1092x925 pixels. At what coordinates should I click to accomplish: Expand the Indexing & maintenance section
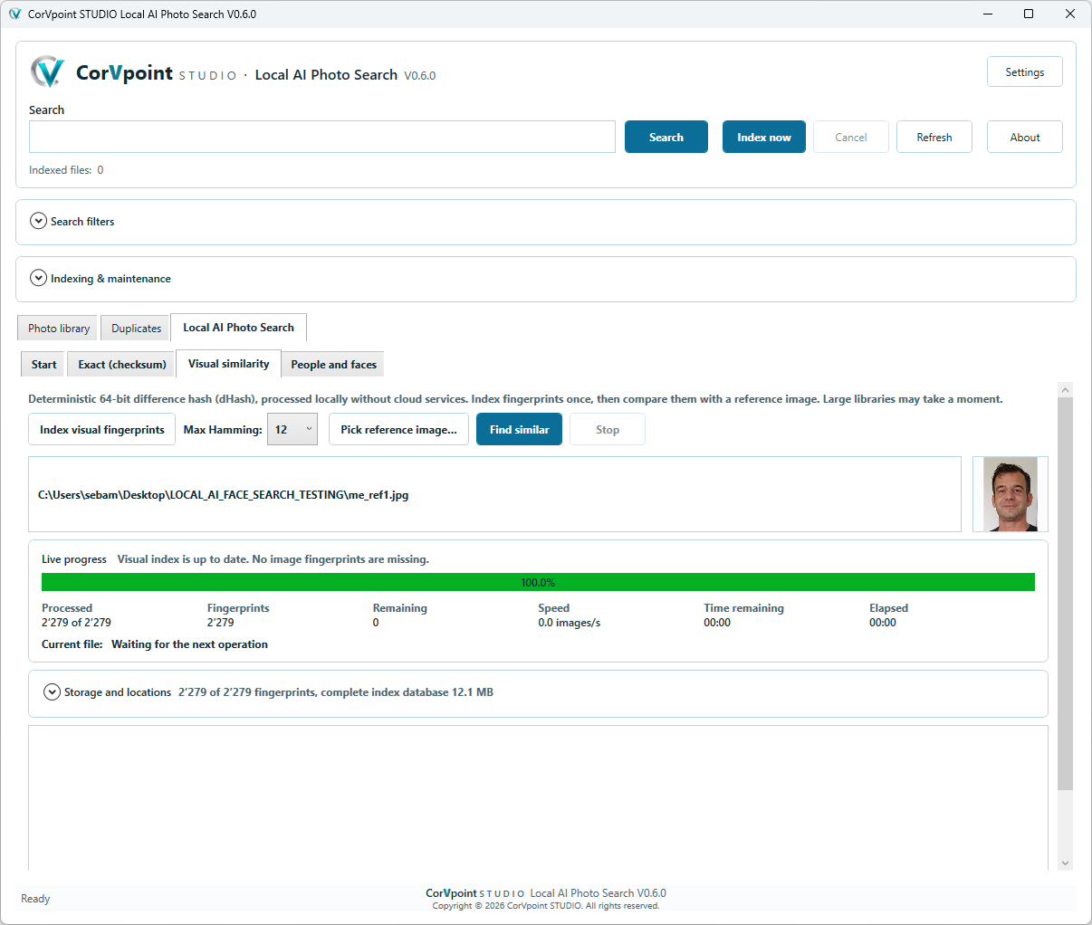coord(38,278)
